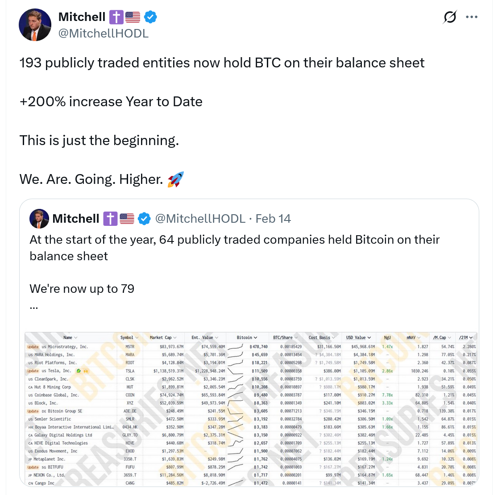
Task: Click the green leaf icon on the Tesla row
Action: tap(78, 371)
